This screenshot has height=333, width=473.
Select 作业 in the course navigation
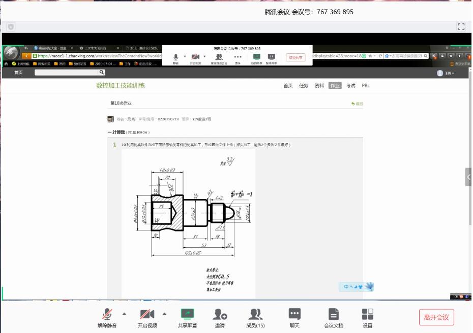[335, 85]
